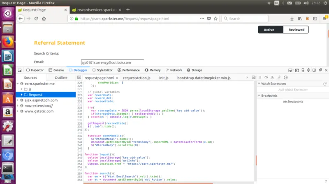Viewport: 329px width, 184px height.
Task: Open the Style Editor tab
Action: pyautogui.click(x=102, y=70)
